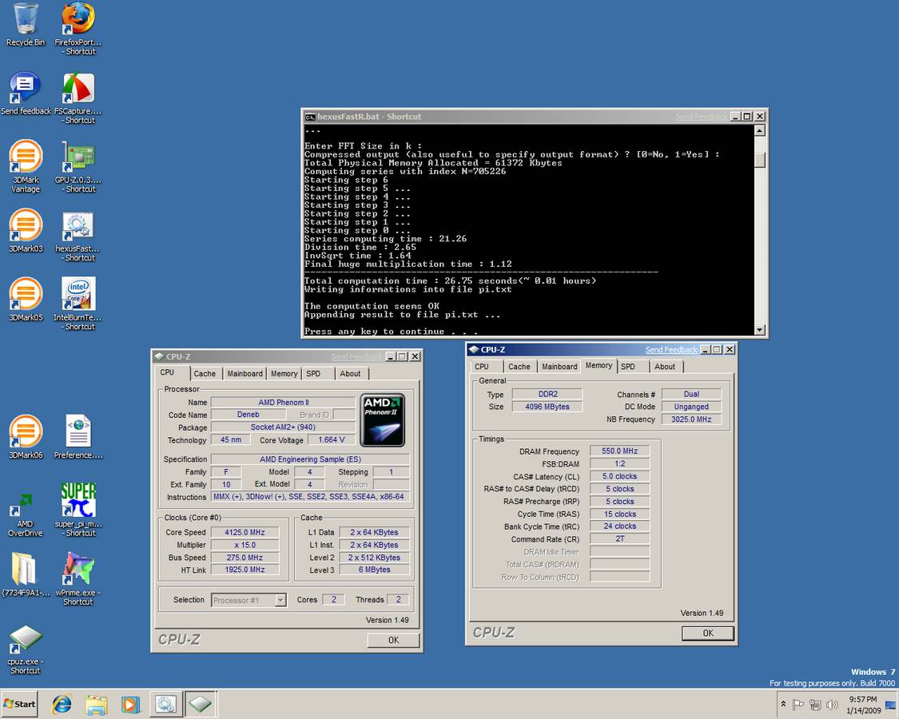Select the IntelBurnTest shortcut icon
899x719 pixels.
pos(78,304)
